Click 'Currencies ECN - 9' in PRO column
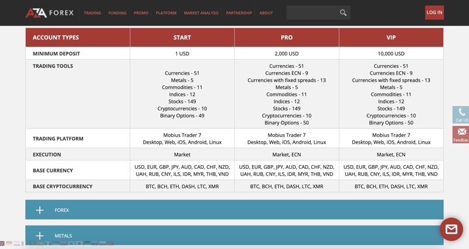 pyautogui.click(x=287, y=73)
